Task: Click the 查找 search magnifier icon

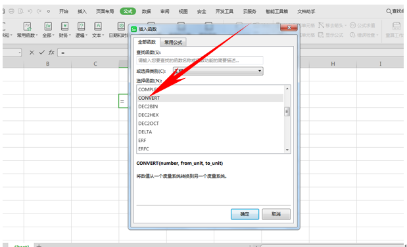Action: click(389, 11)
